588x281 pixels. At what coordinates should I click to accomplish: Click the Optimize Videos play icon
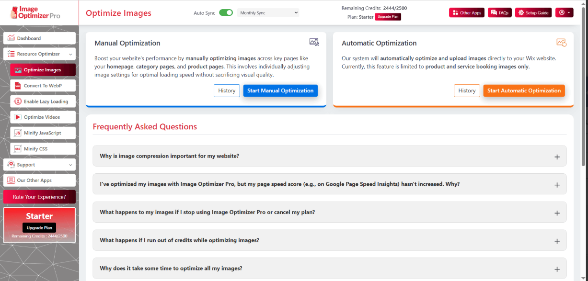click(x=18, y=117)
